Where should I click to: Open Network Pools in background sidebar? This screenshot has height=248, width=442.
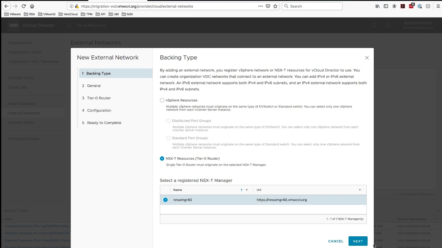pyautogui.click(x=20, y=123)
